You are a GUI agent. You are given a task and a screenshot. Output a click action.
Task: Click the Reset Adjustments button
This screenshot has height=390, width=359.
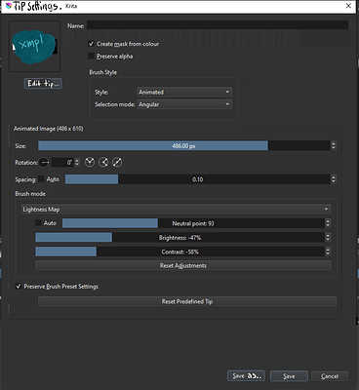coord(183,265)
